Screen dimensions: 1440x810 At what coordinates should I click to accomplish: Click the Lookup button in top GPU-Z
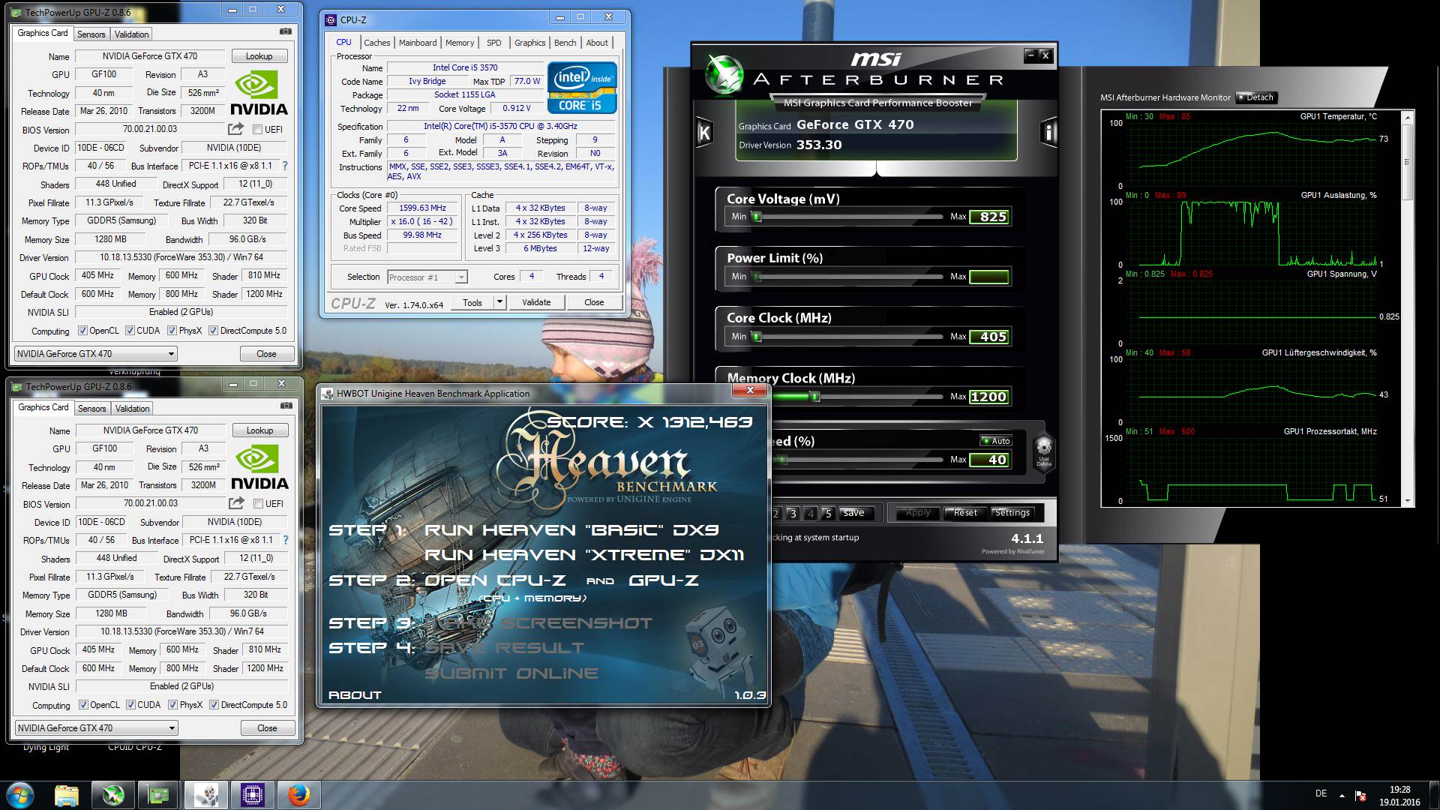point(259,56)
